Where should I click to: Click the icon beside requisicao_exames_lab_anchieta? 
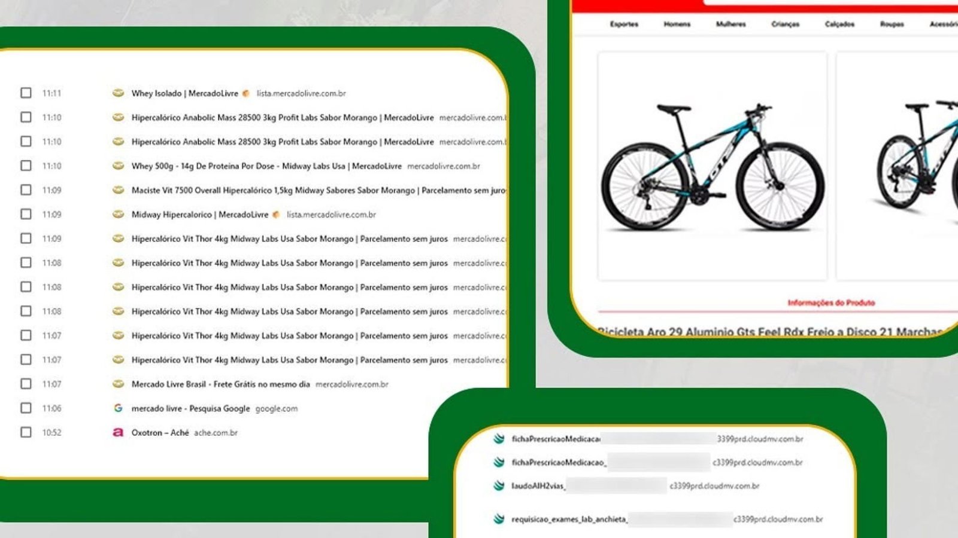(x=499, y=519)
